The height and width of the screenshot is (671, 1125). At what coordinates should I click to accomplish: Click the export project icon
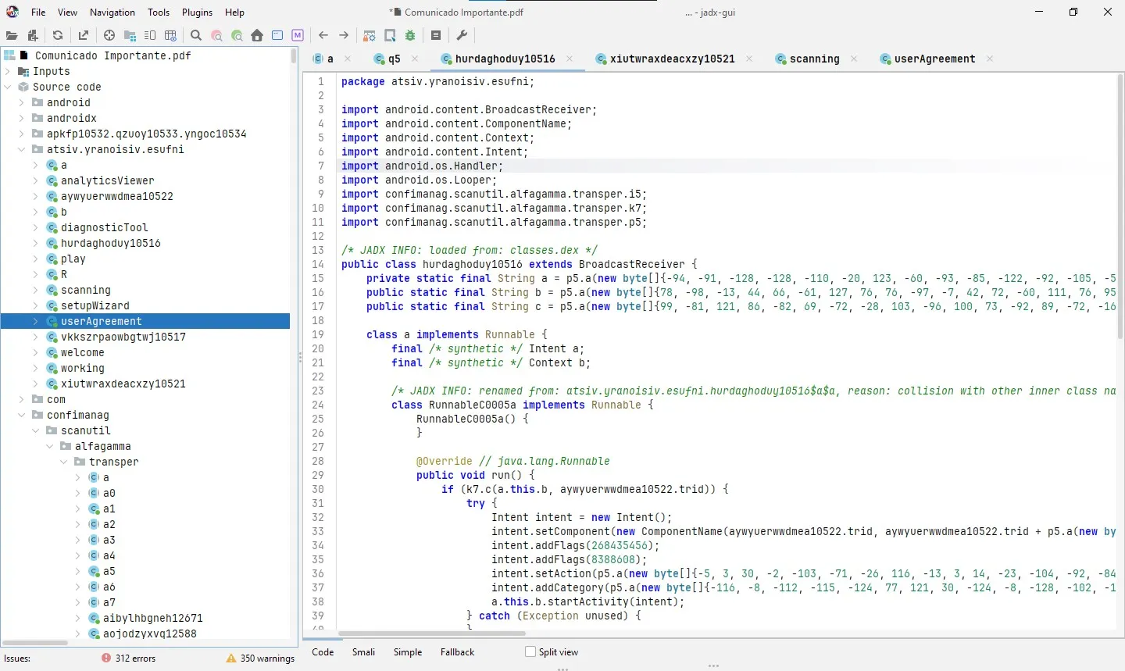tap(83, 35)
